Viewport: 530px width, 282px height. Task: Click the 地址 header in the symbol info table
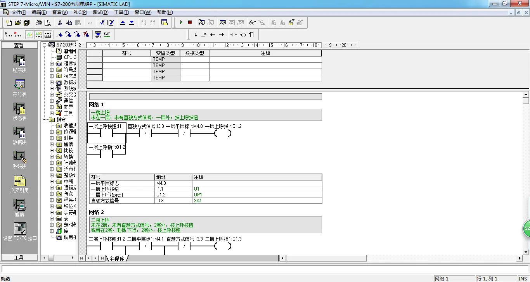pyautogui.click(x=173, y=177)
